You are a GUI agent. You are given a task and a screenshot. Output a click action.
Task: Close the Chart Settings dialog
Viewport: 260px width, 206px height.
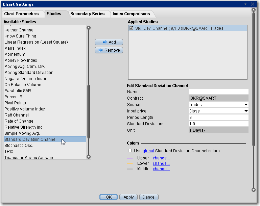252,4
